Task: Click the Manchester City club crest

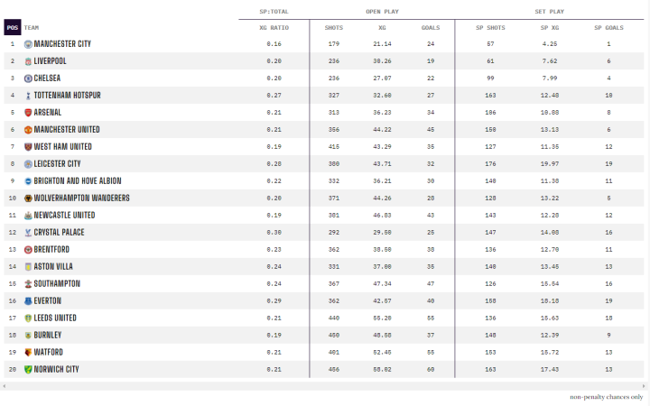Action: [x=28, y=43]
